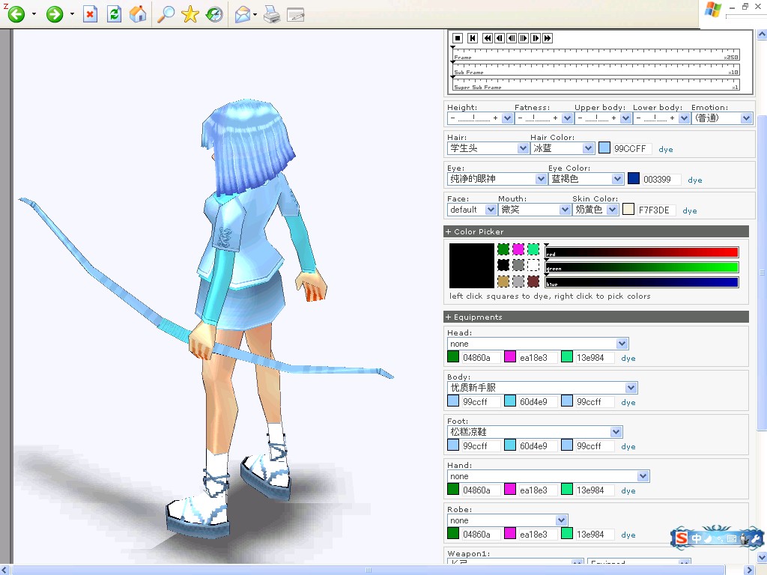Open the browsing History icon
This screenshot has width=767, height=575.
(213, 14)
